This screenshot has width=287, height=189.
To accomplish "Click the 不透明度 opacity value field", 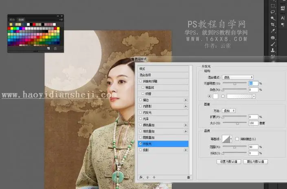I will click(253, 83).
